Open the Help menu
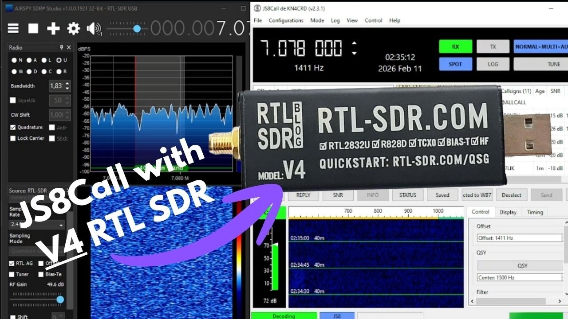Viewport: 568px width, 319px height. 394,20
